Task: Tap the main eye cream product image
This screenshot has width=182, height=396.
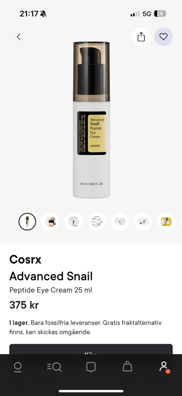Action: pos(91,120)
